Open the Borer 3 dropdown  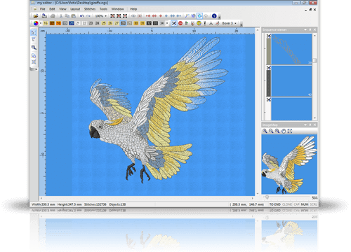point(229,23)
